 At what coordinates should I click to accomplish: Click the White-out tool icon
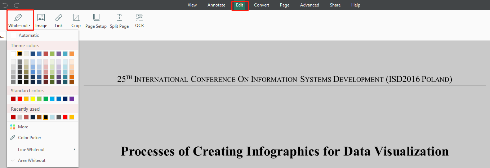pos(18,17)
